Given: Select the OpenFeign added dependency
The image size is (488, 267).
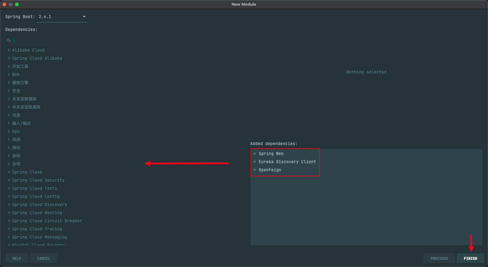Looking at the screenshot, I should pyautogui.click(x=270, y=170).
